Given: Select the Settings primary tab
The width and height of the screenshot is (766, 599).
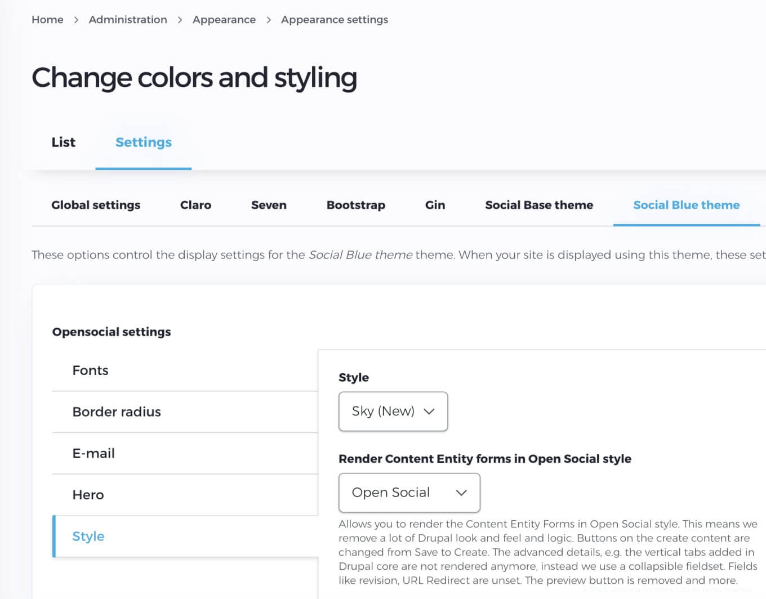Looking at the screenshot, I should tap(144, 142).
